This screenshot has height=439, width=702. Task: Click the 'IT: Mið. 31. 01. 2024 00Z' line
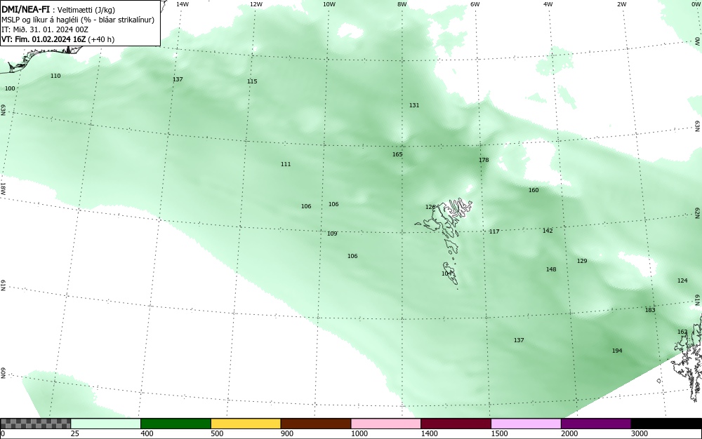(45, 29)
